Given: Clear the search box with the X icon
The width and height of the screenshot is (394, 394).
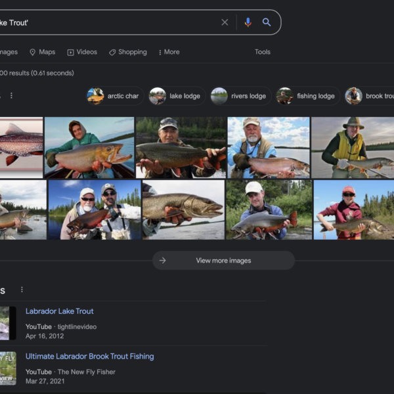Looking at the screenshot, I should [x=225, y=22].
